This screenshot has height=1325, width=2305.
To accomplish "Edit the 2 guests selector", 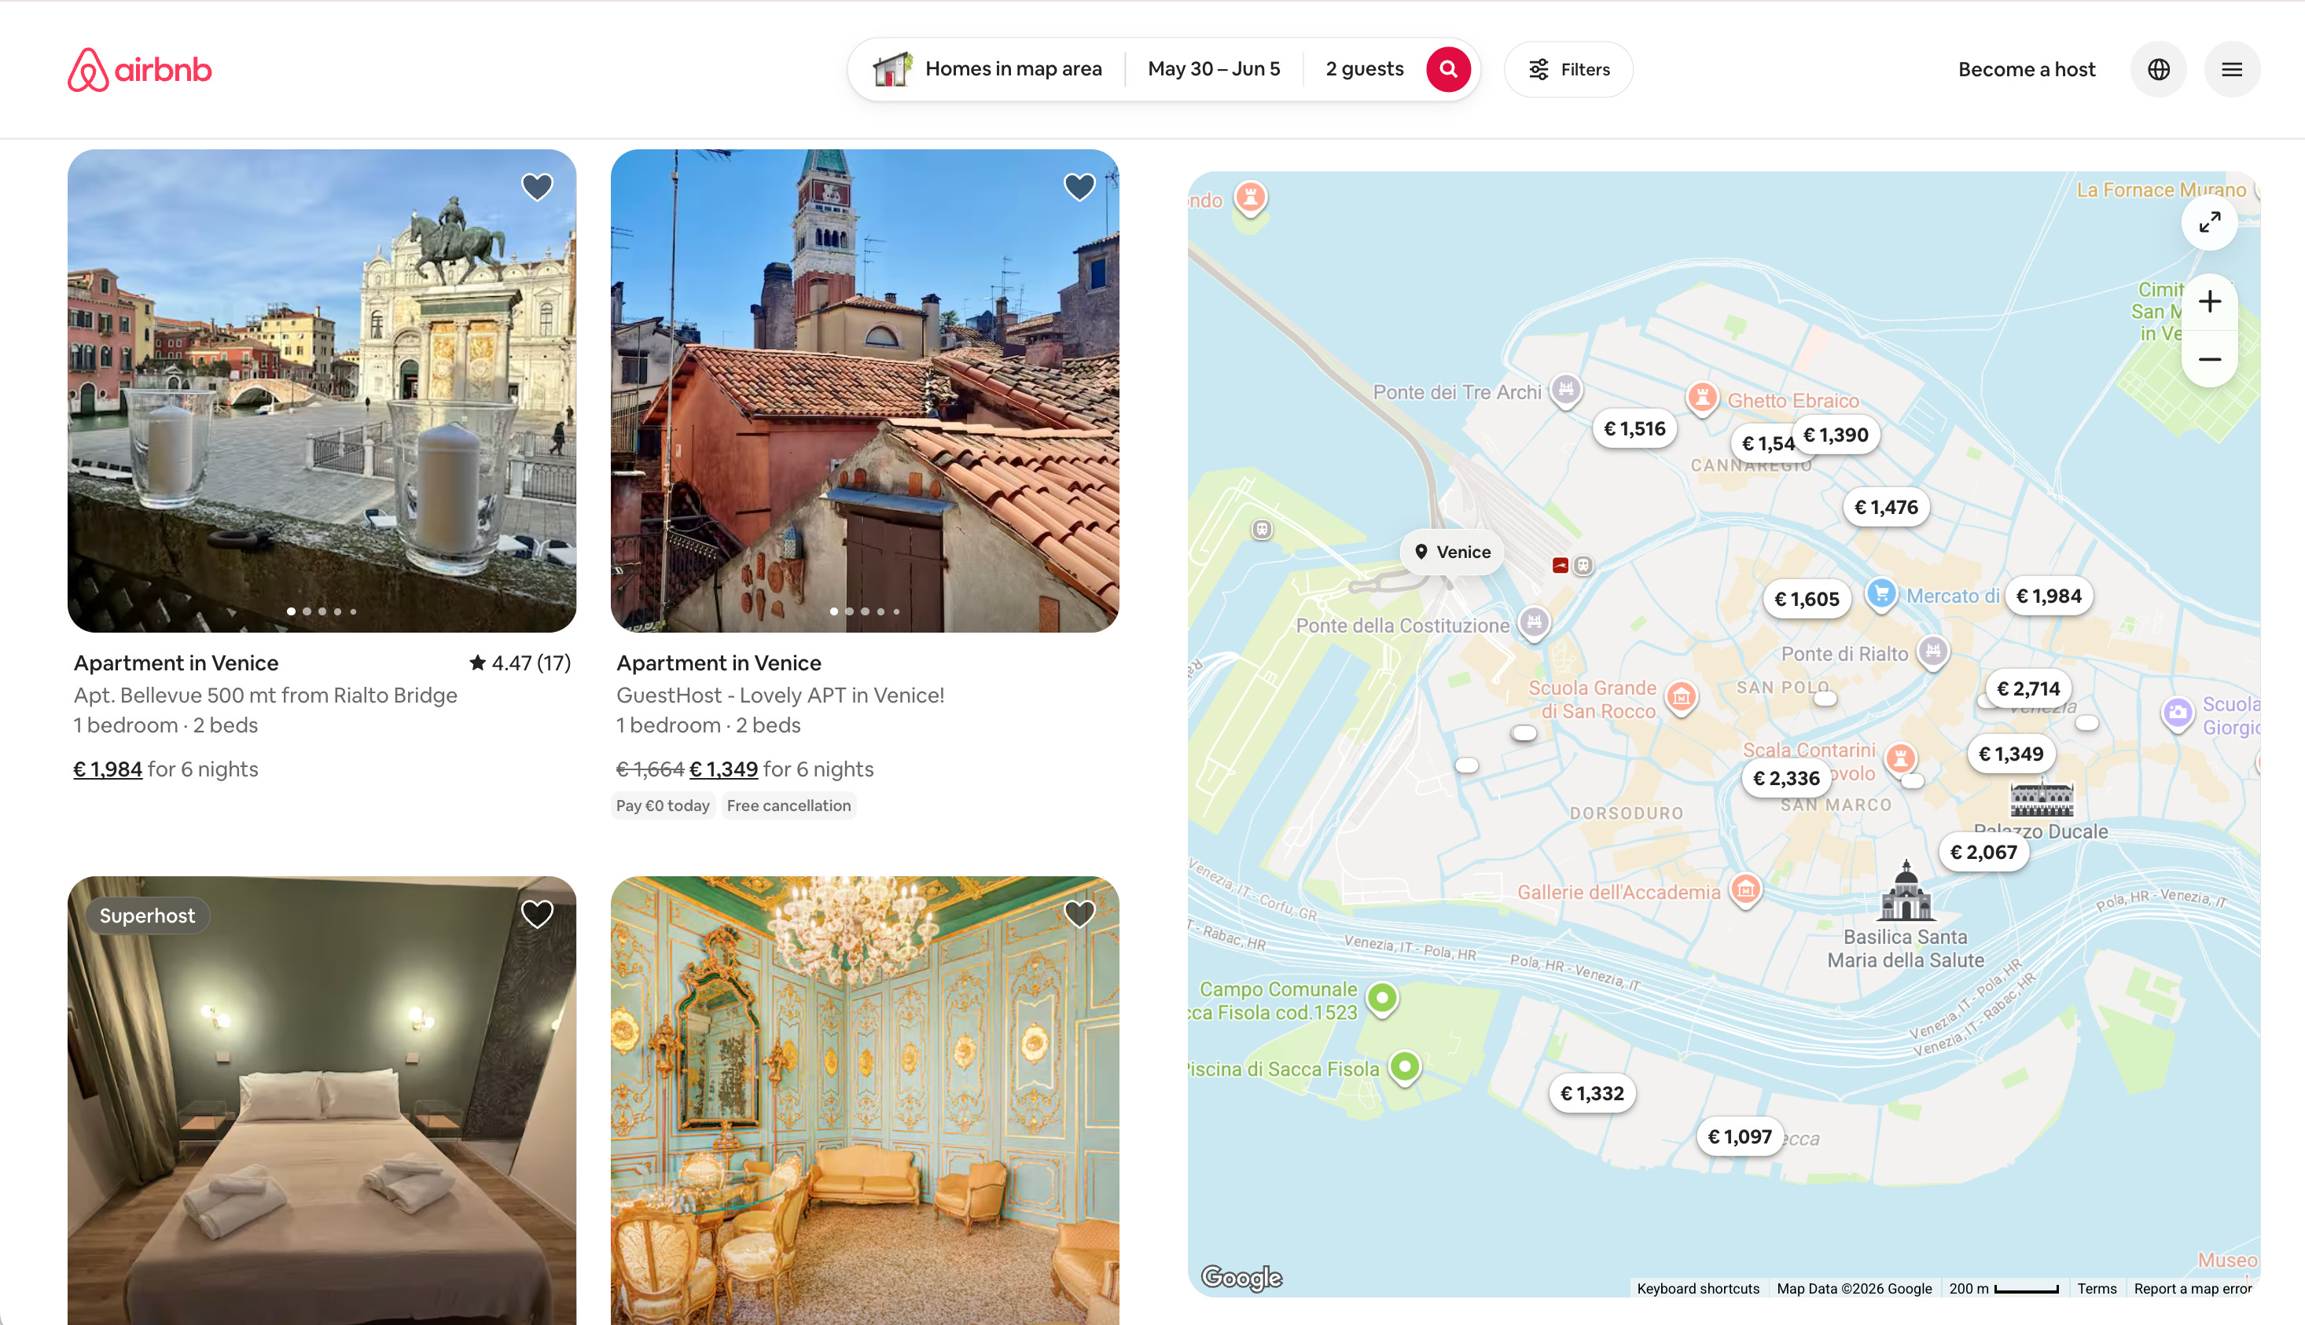I will tap(1364, 69).
